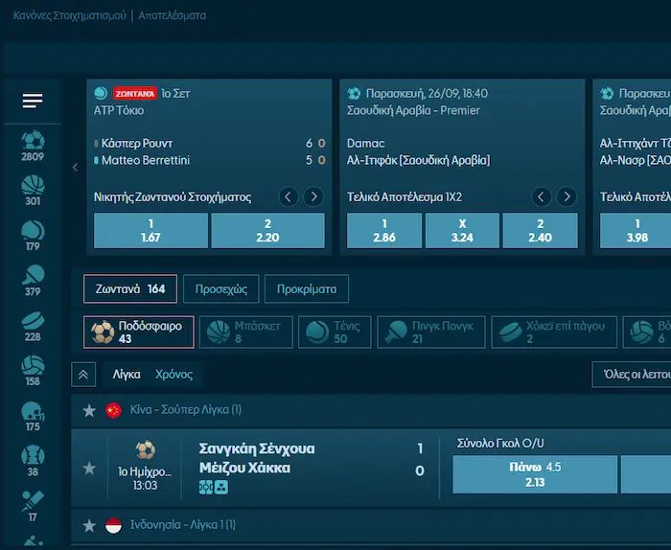Show next market for the Damac match
Image resolution: width=671 pixels, height=550 pixels.
tap(566, 197)
